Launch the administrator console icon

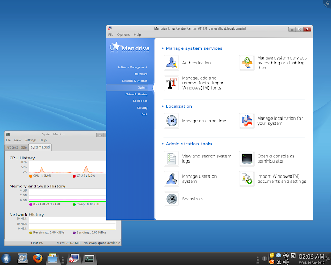(247, 159)
